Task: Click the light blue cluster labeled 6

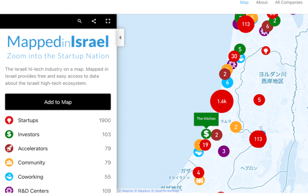Action: tap(227, 82)
